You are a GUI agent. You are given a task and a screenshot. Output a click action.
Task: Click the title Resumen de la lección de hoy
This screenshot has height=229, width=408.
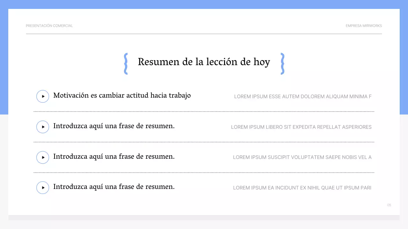click(x=204, y=62)
